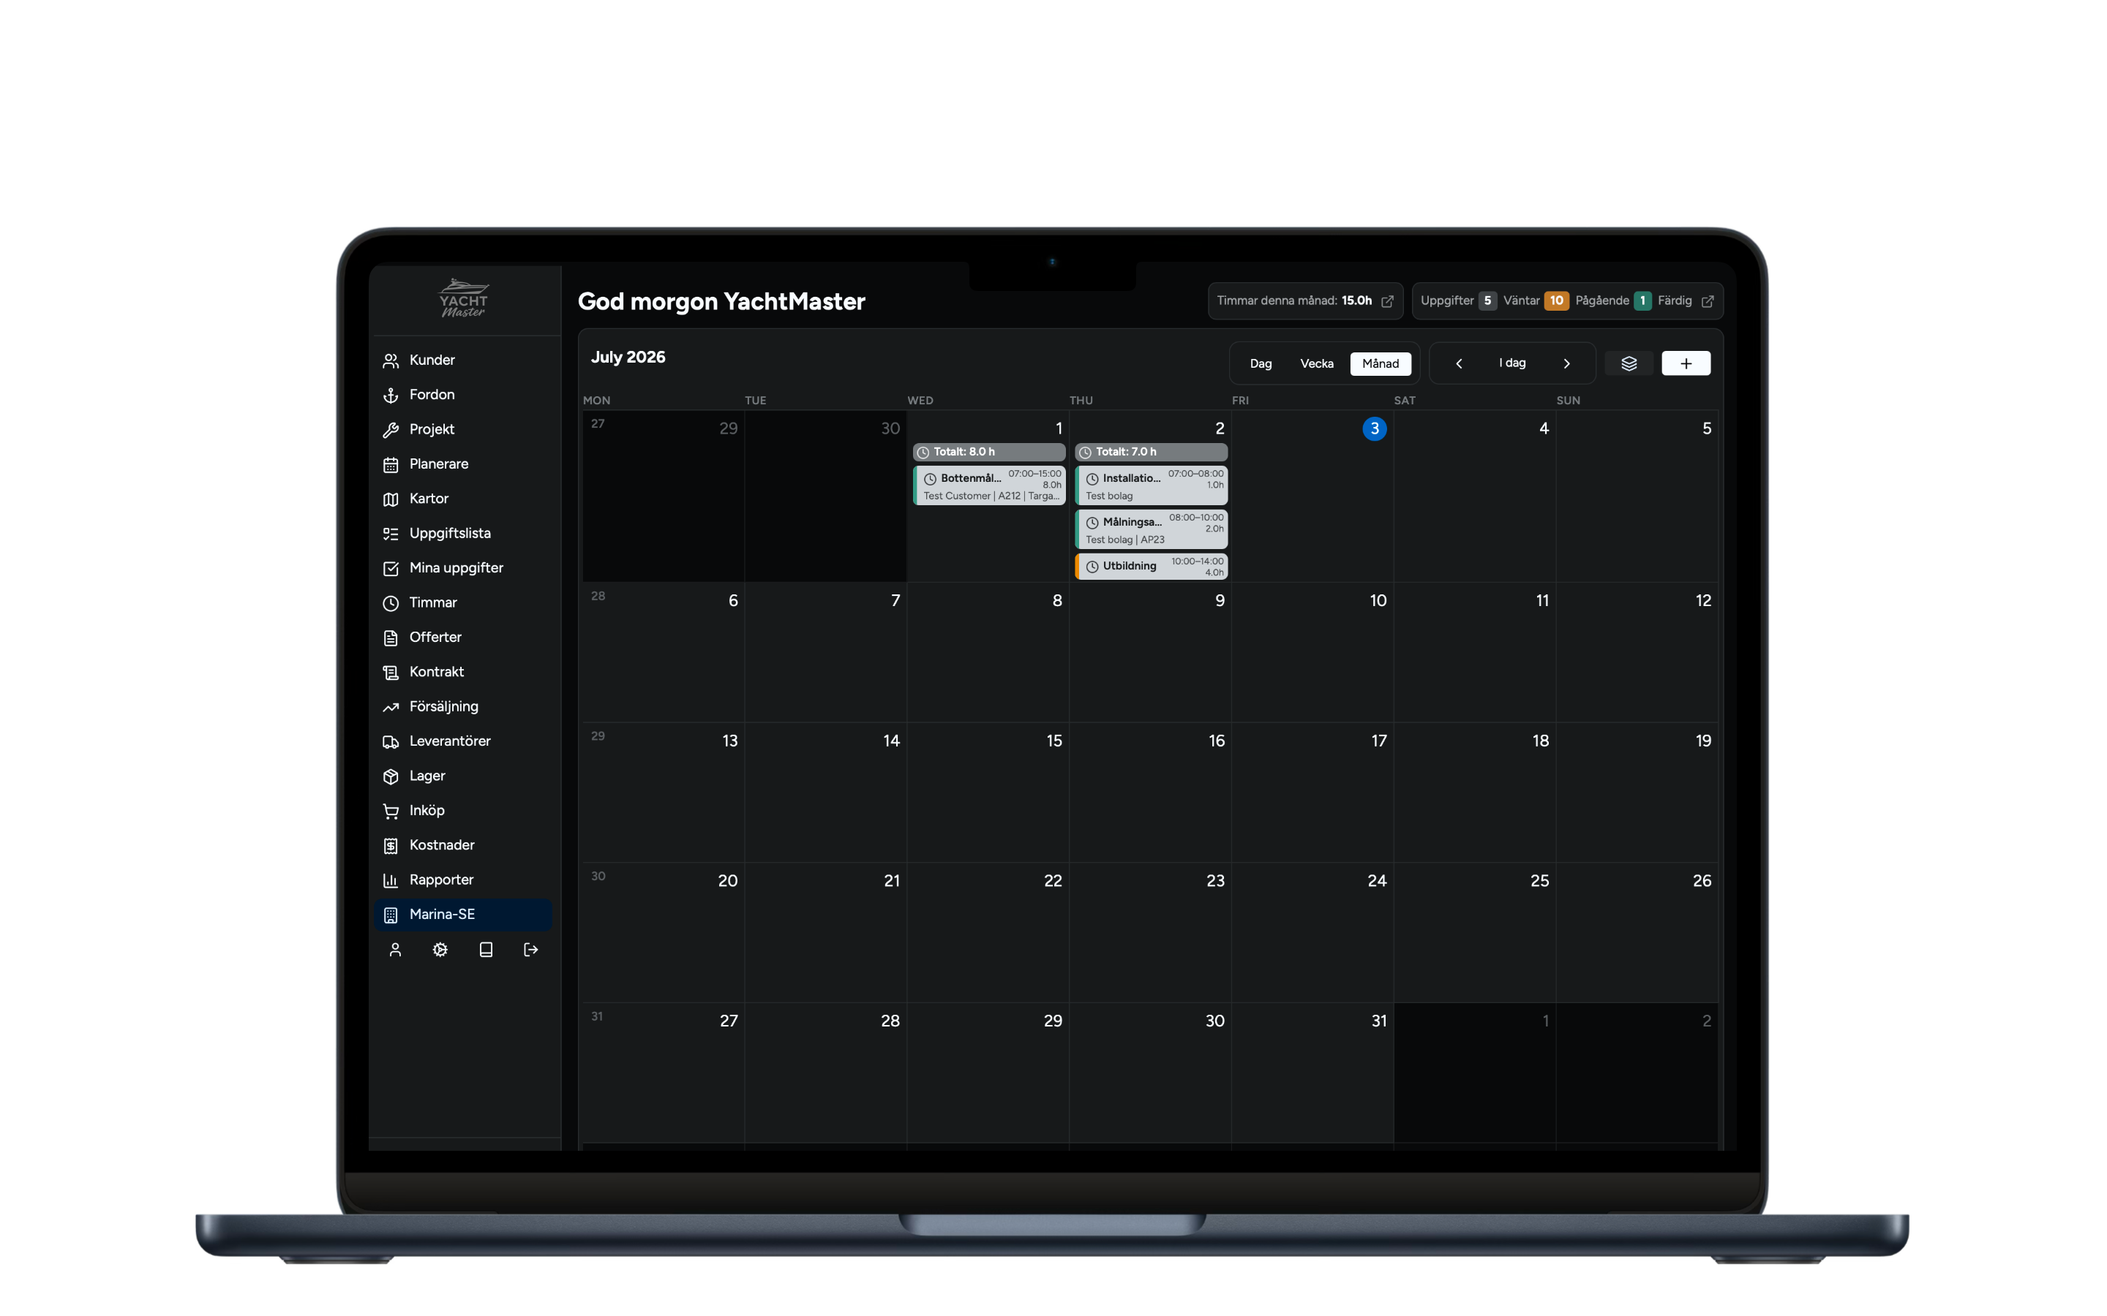
Task: Click Färdig status label
Action: coord(1675,301)
